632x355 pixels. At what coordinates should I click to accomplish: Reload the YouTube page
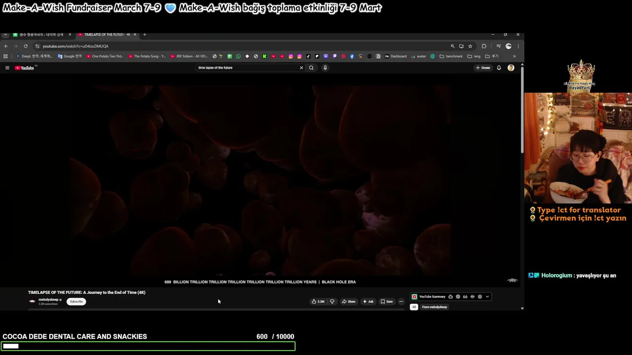pyautogui.click(x=26, y=46)
